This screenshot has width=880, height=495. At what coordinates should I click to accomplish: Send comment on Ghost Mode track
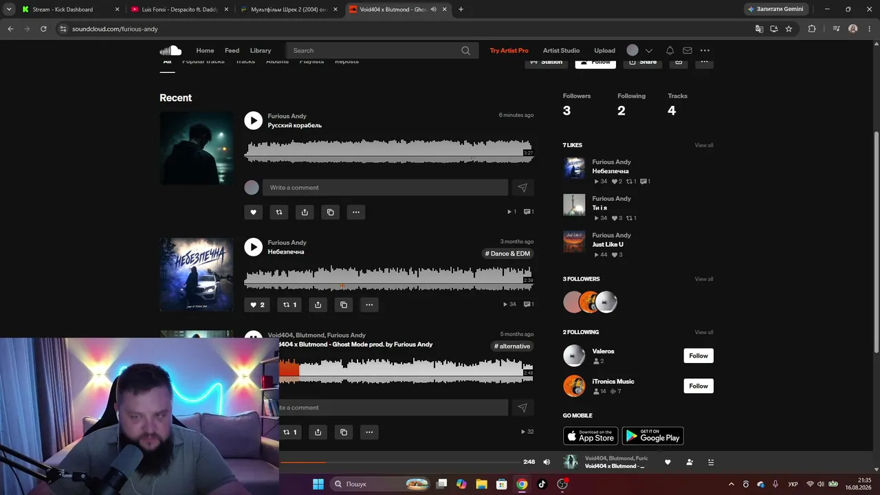[522, 408]
